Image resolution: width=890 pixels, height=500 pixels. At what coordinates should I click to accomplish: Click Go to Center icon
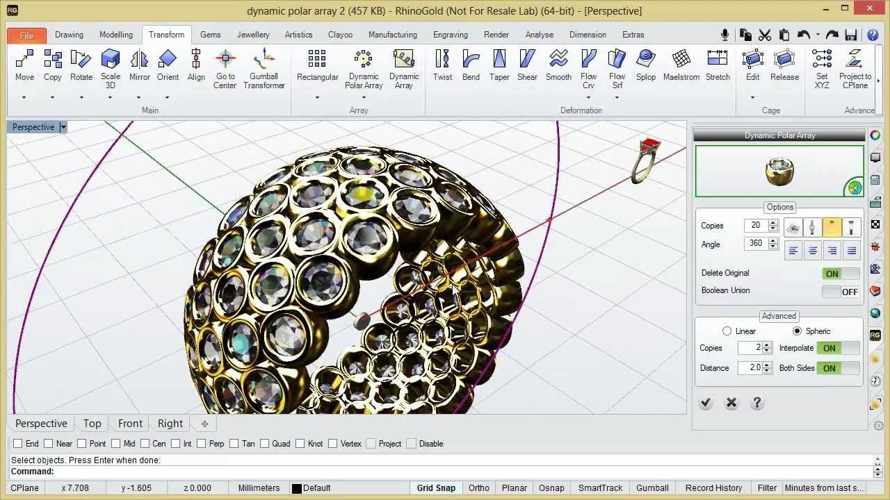pyautogui.click(x=225, y=60)
